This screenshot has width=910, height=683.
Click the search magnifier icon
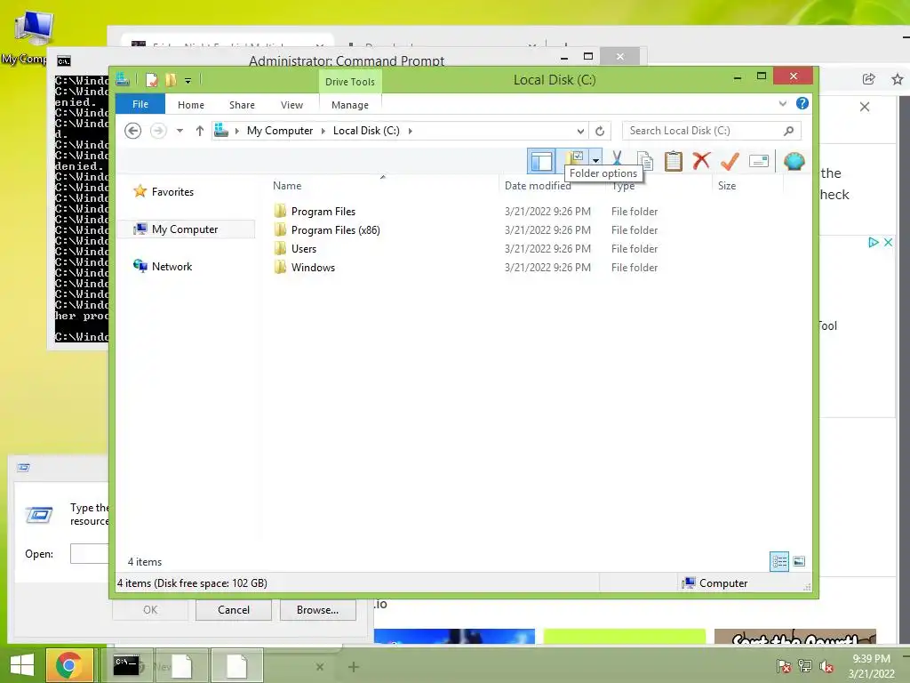coord(789,131)
